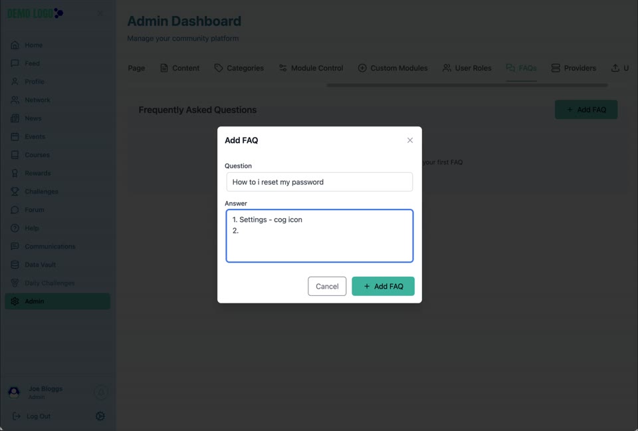The image size is (638, 431).
Task: Click the horizontal tab scrollbar
Action: (467, 85)
